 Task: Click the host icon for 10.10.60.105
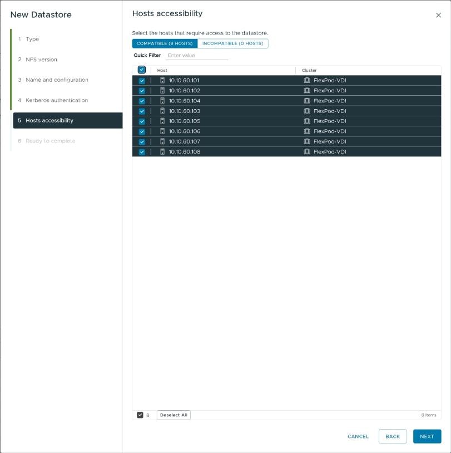[162, 121]
